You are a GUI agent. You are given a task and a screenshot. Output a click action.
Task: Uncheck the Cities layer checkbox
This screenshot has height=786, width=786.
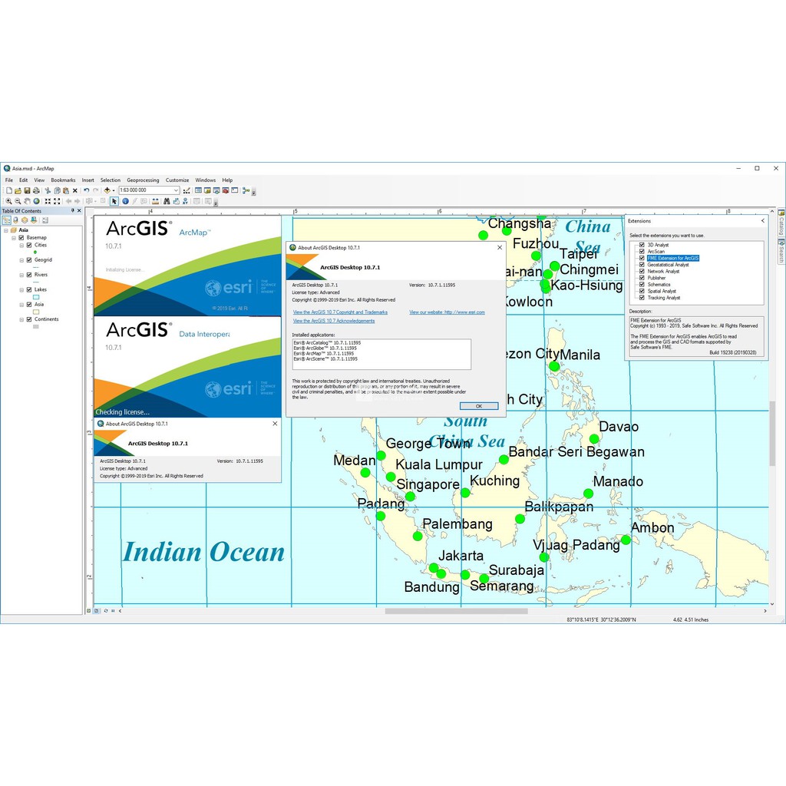[x=29, y=245]
